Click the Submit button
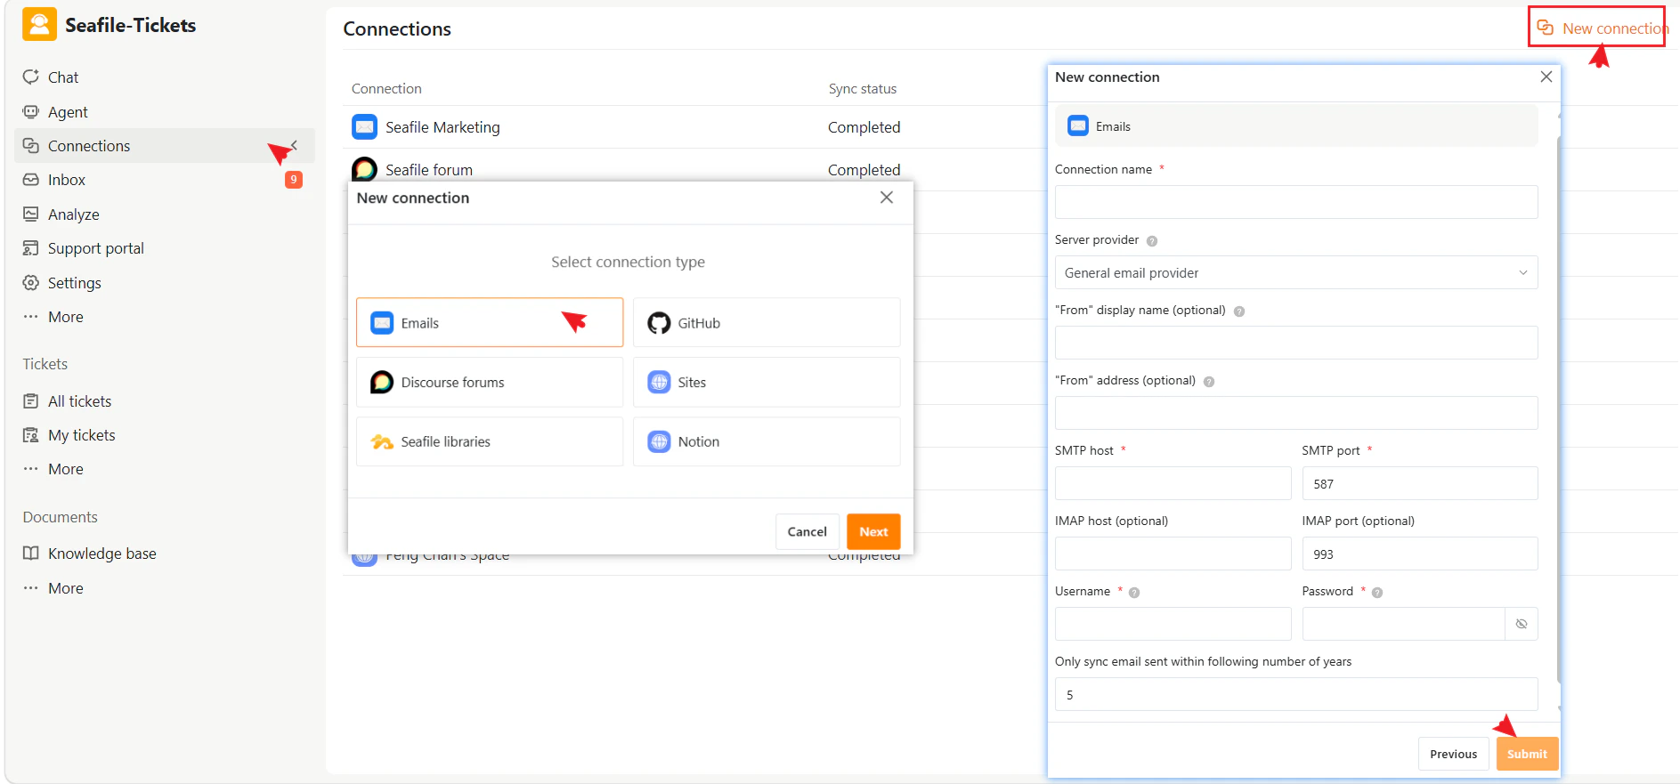Viewport: 1680px width, 784px height. [1527, 754]
